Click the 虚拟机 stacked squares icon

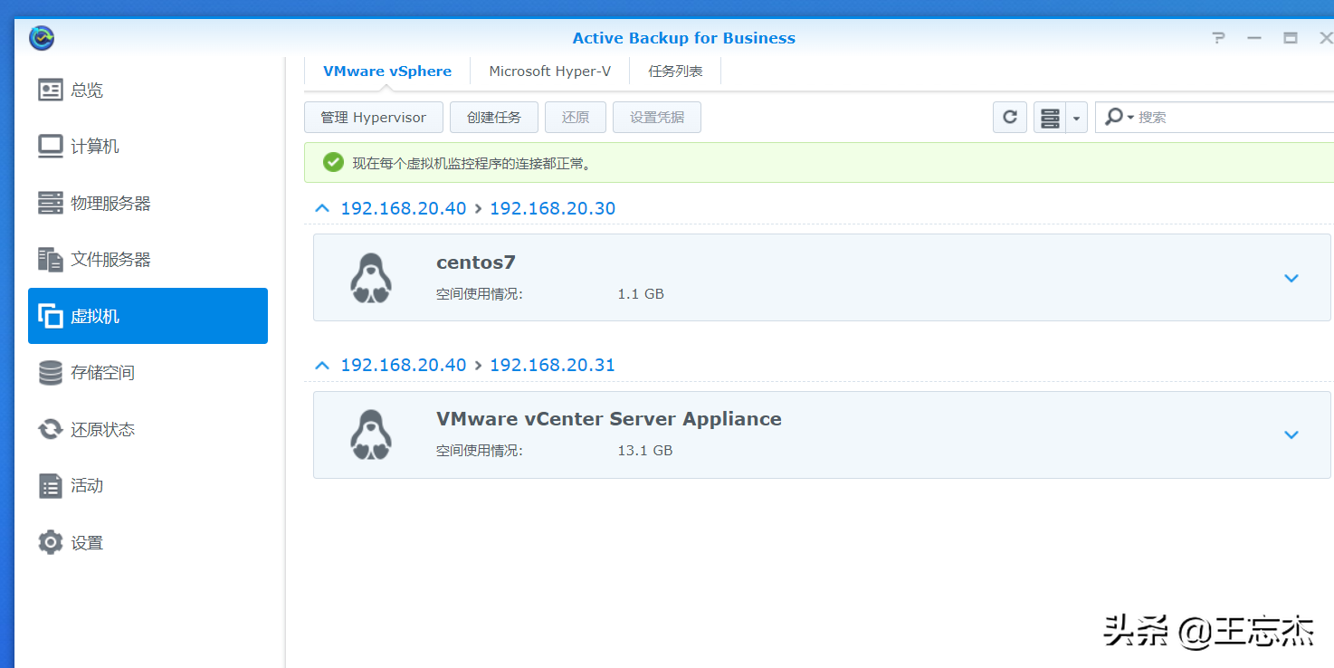tap(51, 316)
